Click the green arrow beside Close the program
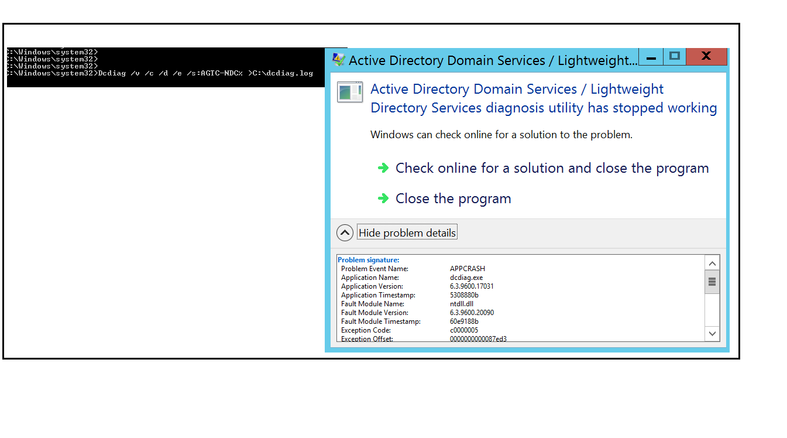 (383, 199)
